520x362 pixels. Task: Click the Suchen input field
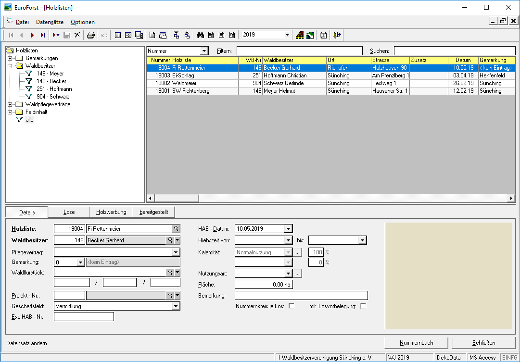(455, 51)
